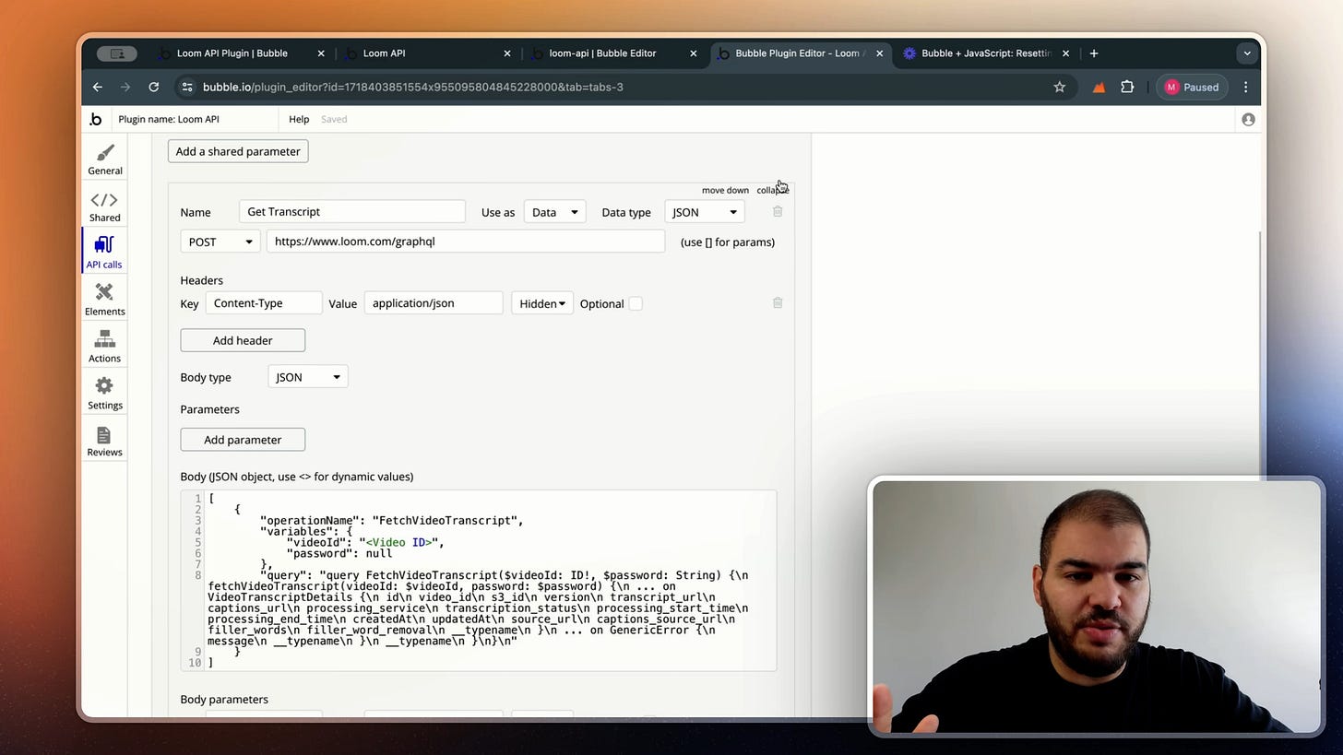Open the Use as Data dropdown
The height and width of the screenshot is (755, 1343).
coord(554,212)
